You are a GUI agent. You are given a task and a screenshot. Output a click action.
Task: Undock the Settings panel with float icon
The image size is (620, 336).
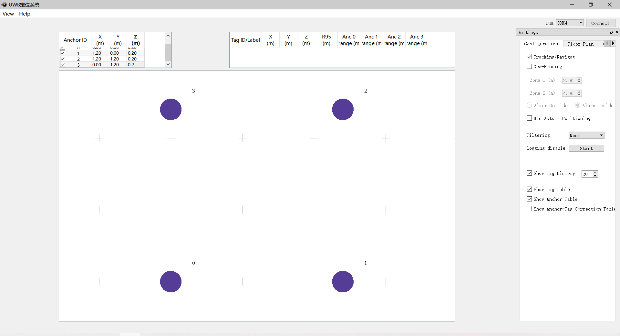tap(611, 32)
